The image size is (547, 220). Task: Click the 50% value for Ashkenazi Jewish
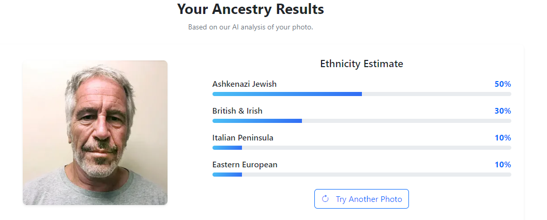(503, 84)
